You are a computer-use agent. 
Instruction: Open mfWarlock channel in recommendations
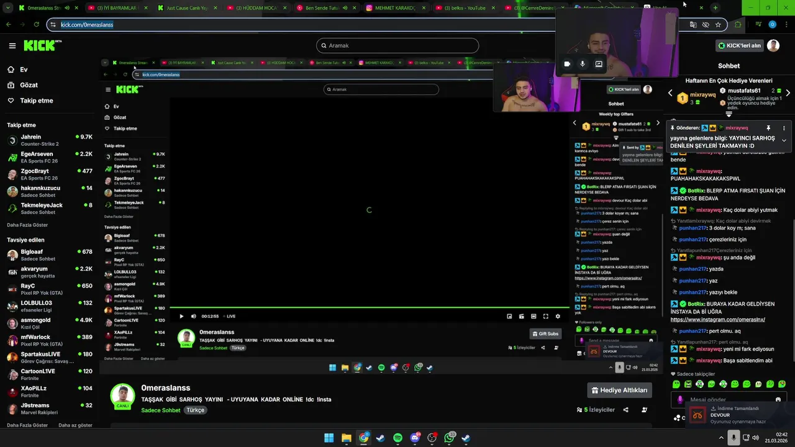pyautogui.click(x=50, y=340)
